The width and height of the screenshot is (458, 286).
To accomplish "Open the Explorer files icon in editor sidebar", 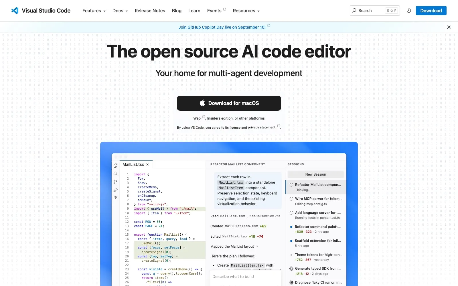I will [116, 166].
